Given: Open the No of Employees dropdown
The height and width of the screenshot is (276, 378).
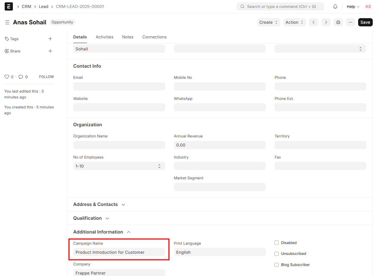Looking at the screenshot, I should click(x=119, y=166).
